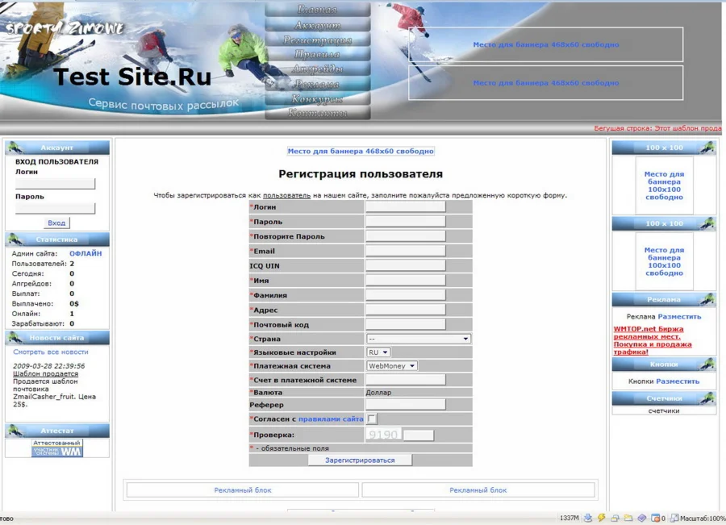The width and height of the screenshot is (726, 525).
Task: Click the Email input field
Action: point(405,251)
